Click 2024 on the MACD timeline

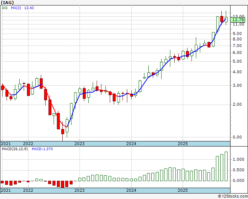coord(131,190)
